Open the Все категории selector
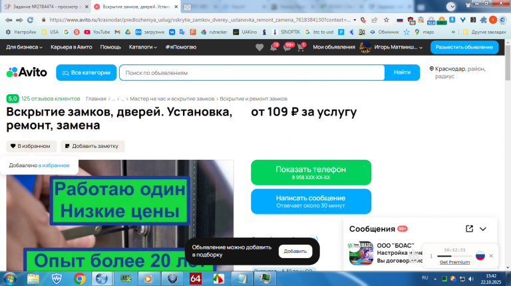This screenshot has width=511, height=286. (x=86, y=72)
